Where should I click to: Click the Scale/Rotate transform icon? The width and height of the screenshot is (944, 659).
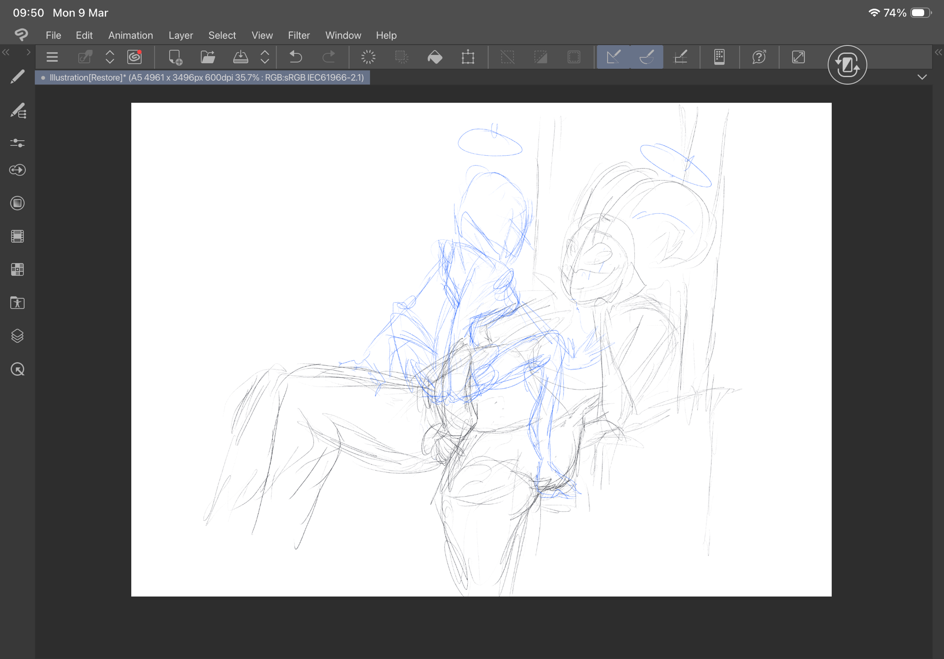pos(468,57)
